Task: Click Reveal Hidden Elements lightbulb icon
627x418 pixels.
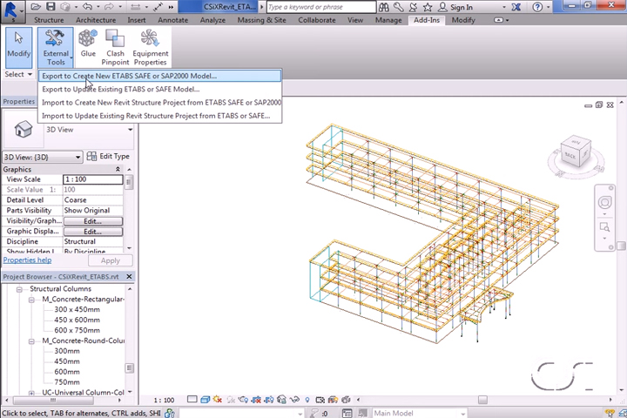Action: (307, 399)
